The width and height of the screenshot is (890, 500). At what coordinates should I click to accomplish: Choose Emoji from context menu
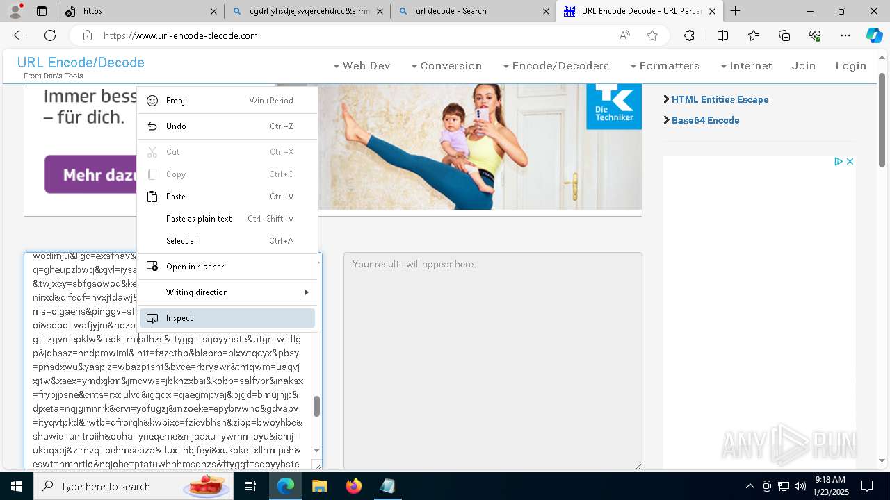tap(227, 101)
